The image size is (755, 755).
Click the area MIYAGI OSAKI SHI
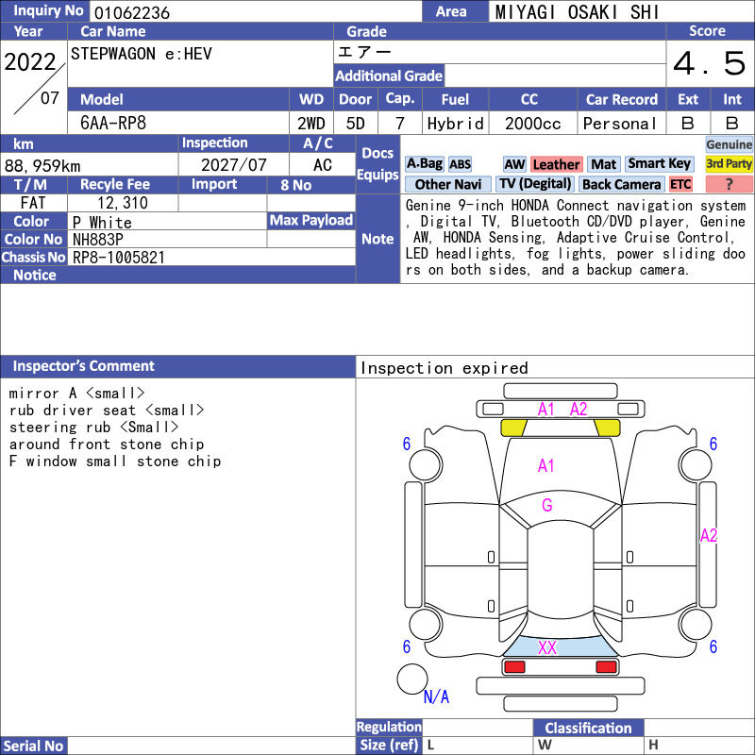click(577, 12)
